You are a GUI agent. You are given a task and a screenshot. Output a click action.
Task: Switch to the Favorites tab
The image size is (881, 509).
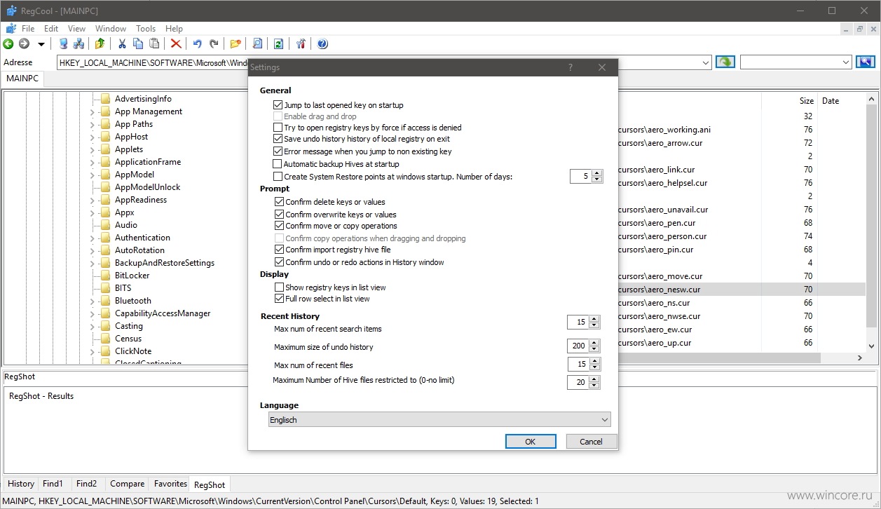click(x=170, y=484)
